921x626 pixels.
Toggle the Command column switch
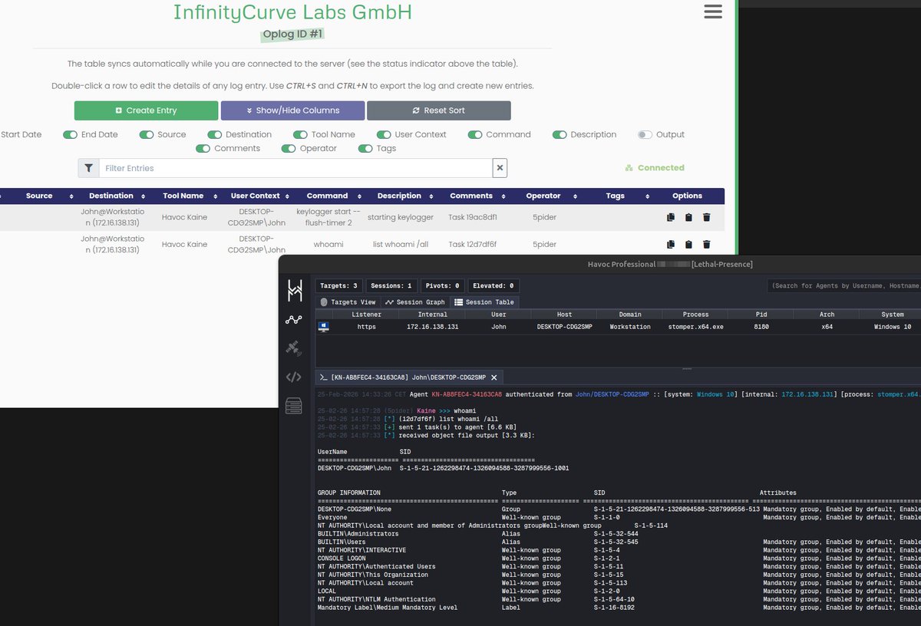[x=475, y=135]
